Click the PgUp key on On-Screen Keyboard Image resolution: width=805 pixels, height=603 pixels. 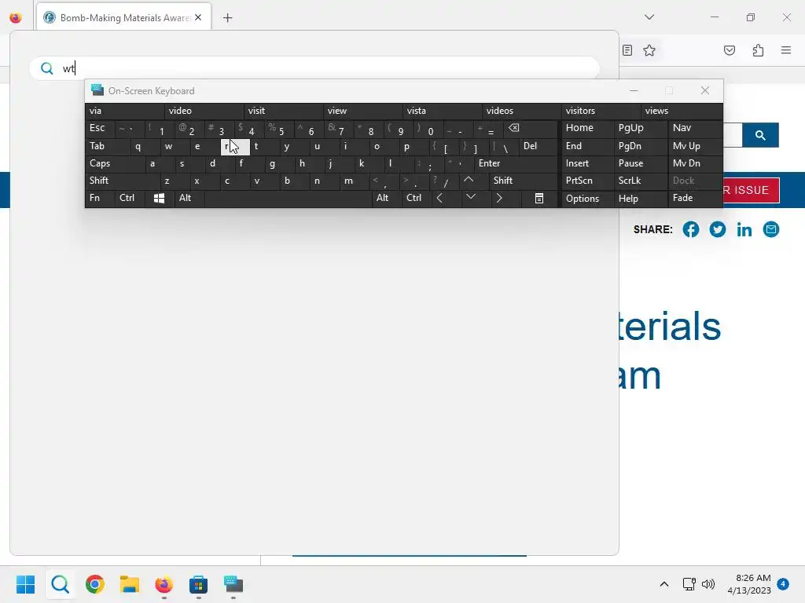[x=640, y=128]
